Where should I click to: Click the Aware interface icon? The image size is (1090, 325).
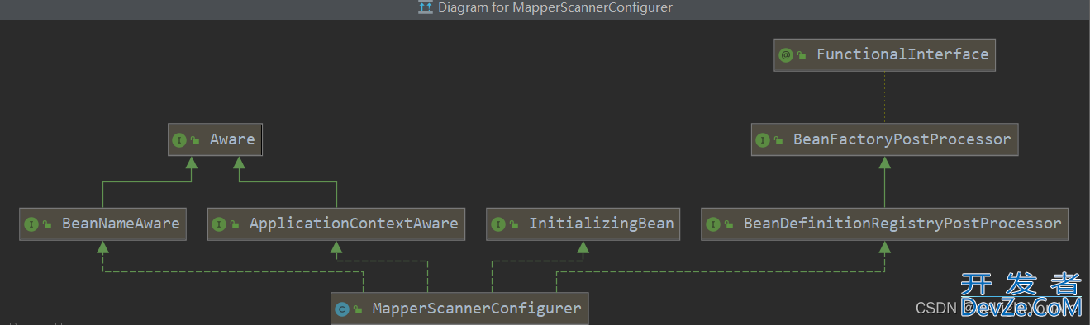pos(178,140)
